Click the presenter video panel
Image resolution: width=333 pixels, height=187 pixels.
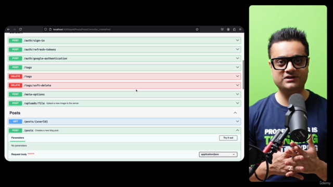tap(288, 94)
